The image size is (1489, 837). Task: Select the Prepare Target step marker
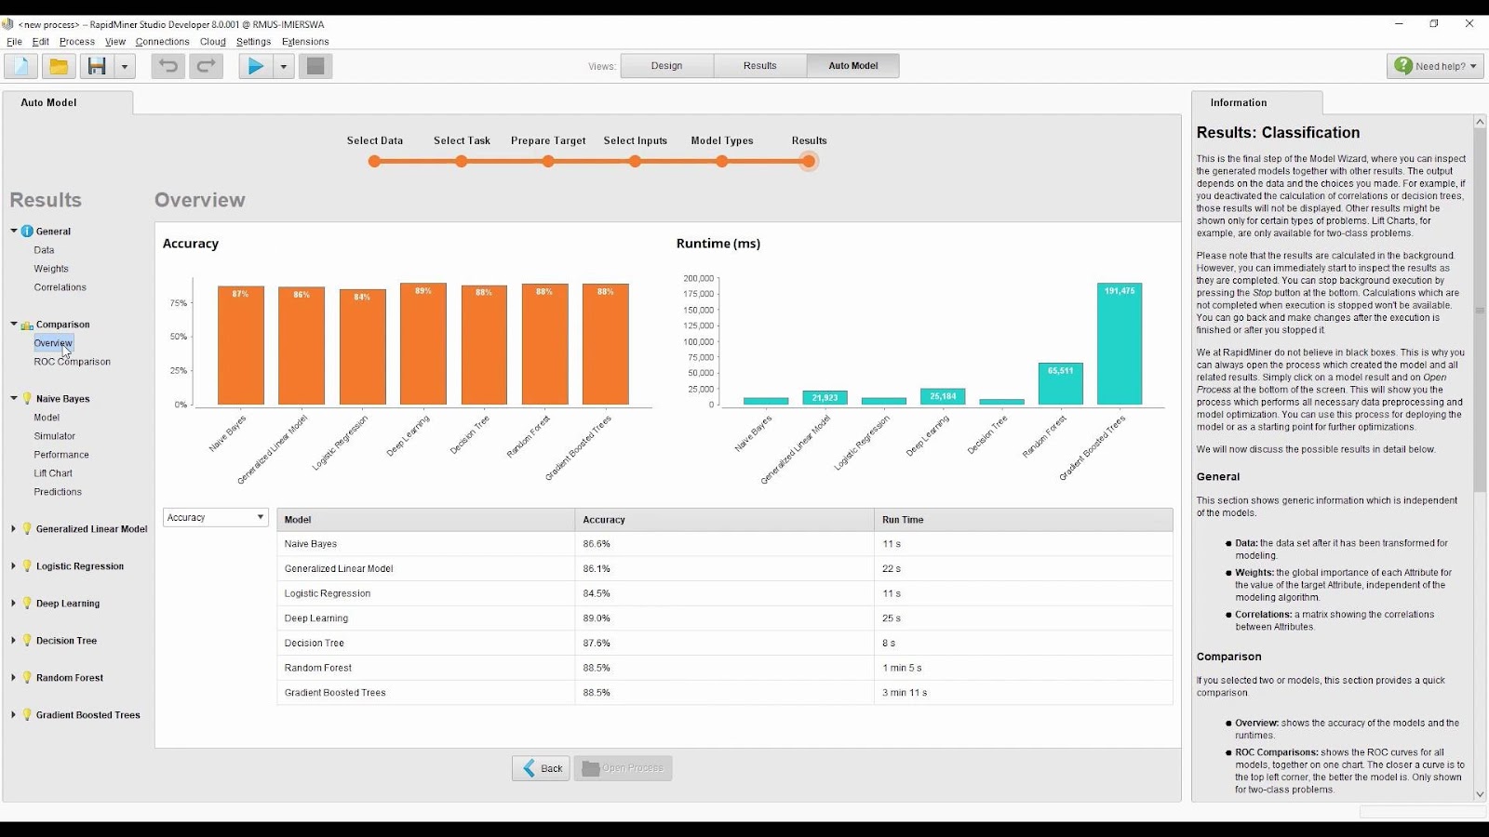(548, 161)
